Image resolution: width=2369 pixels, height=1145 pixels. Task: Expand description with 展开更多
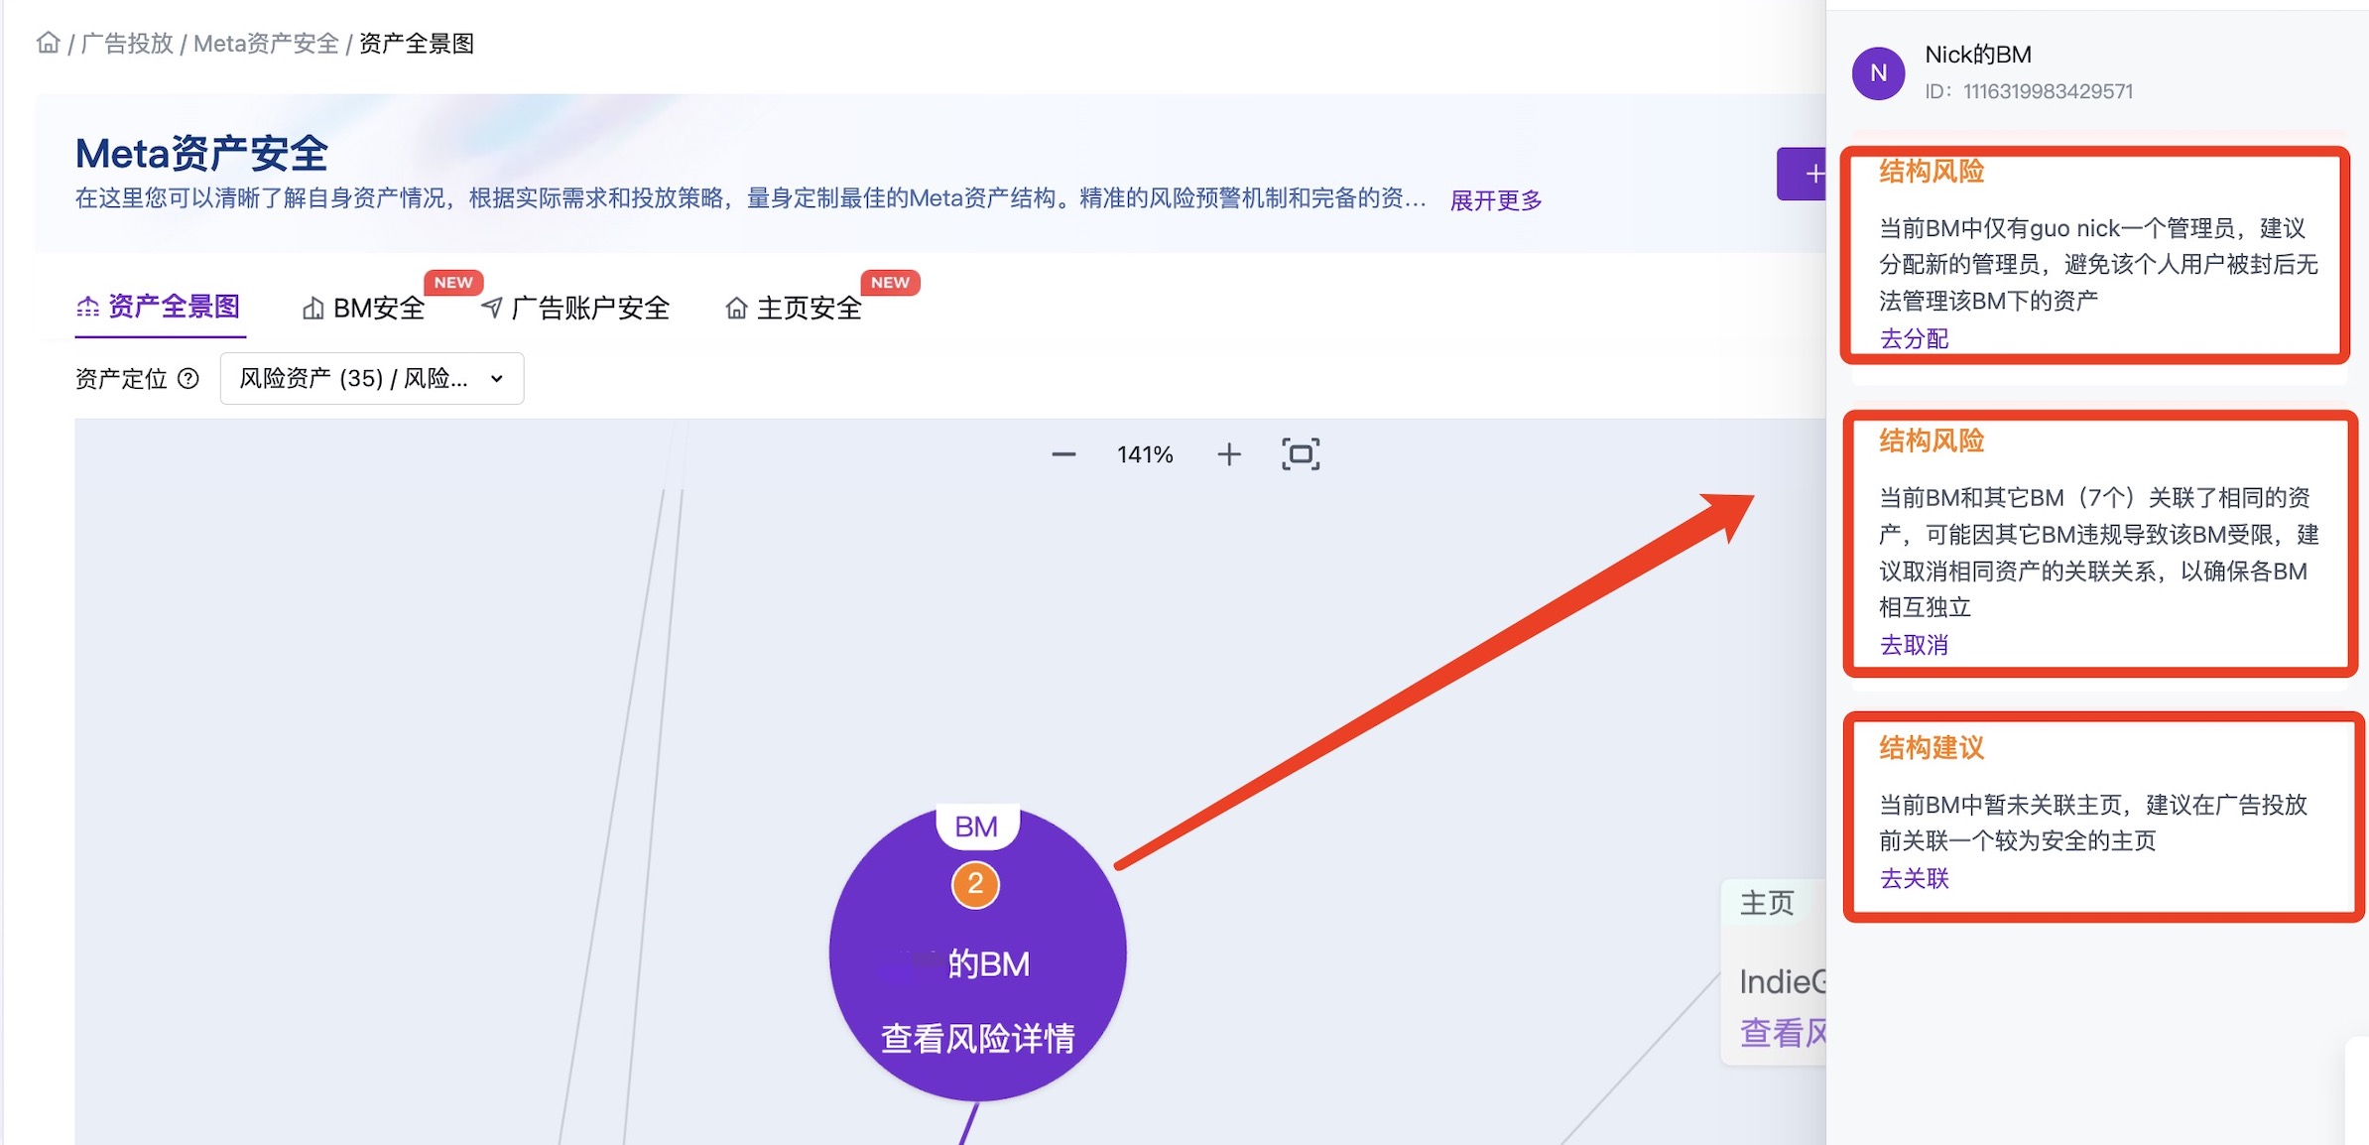[1496, 200]
